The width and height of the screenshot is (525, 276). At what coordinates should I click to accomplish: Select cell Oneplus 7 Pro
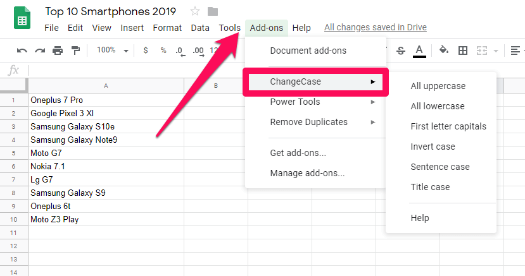(106, 100)
